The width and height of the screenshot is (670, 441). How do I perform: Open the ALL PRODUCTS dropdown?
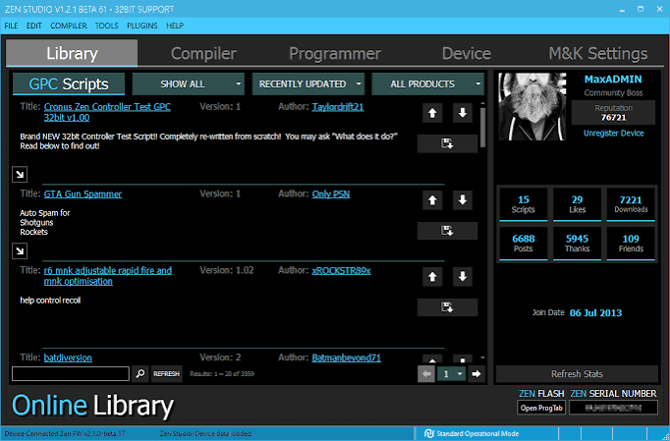tap(427, 83)
